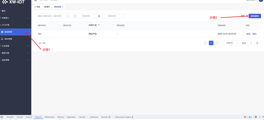Click 编辑 edit link for test row
Screen dimensions: 264x120
click(248, 34)
